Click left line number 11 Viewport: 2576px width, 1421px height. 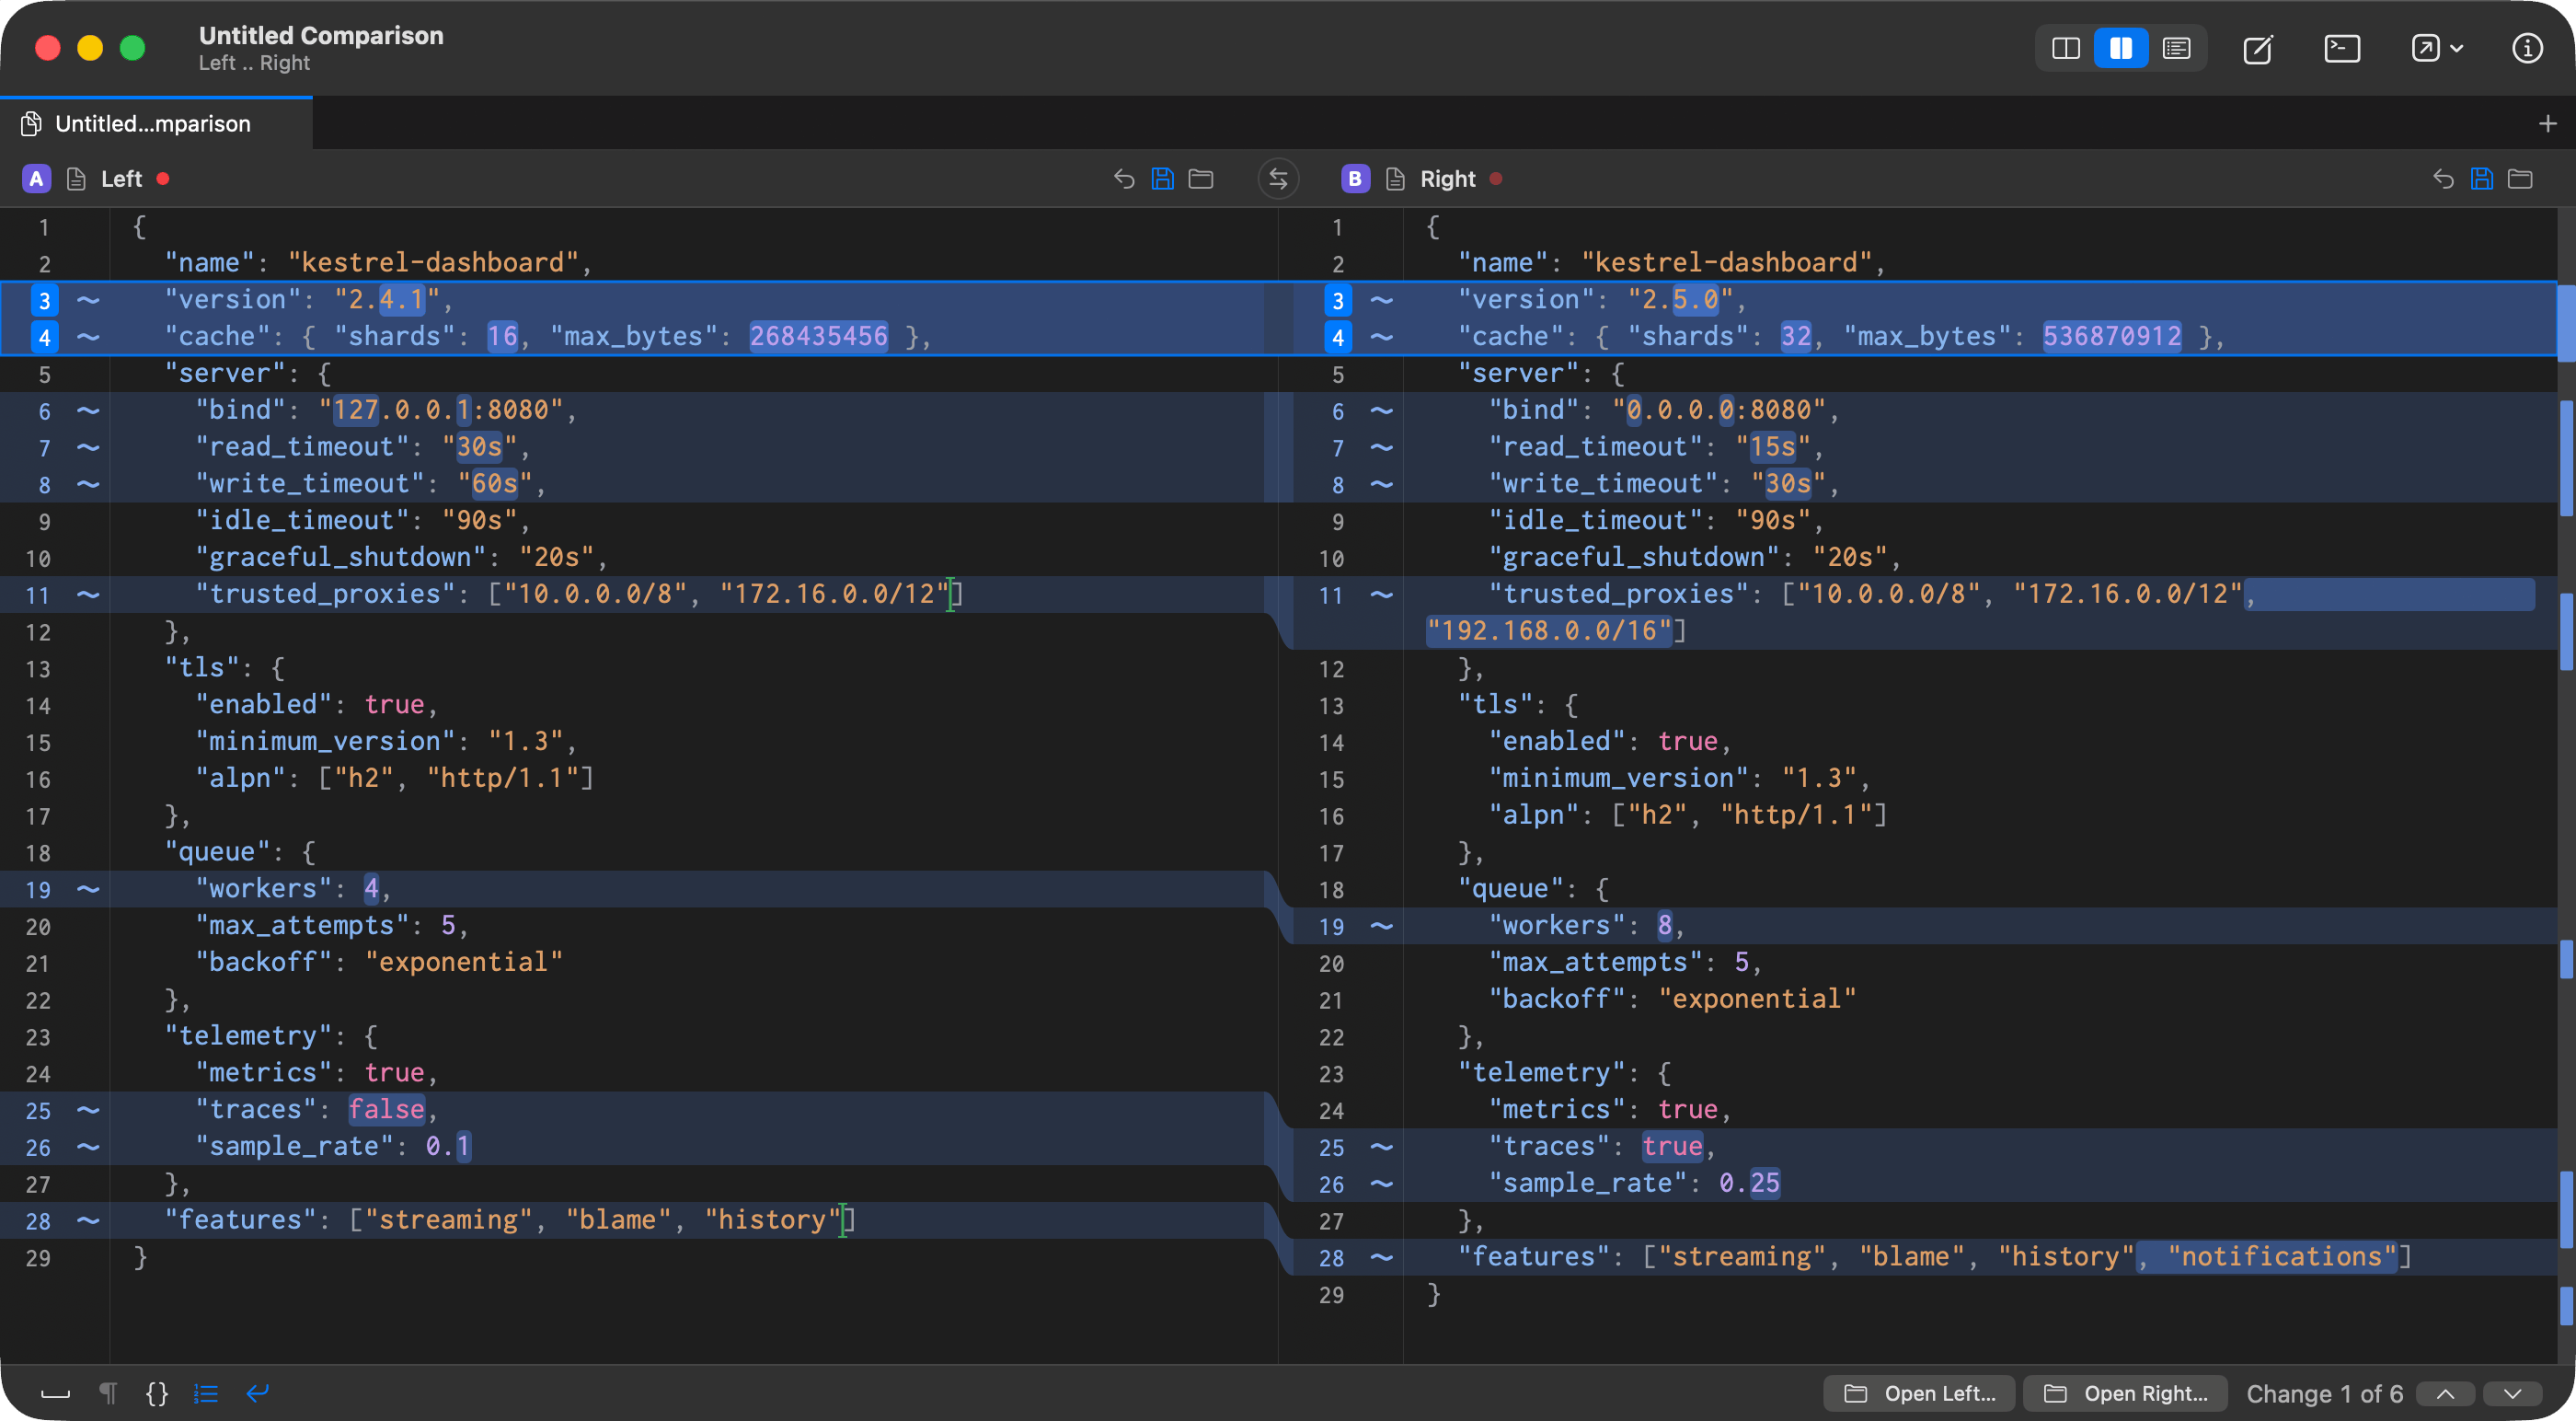[37, 595]
